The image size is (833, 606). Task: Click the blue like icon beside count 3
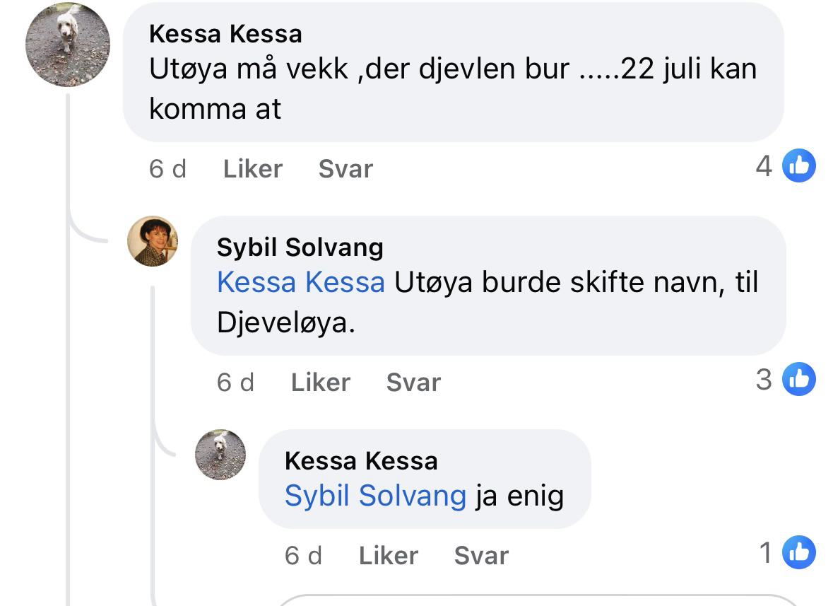800,380
